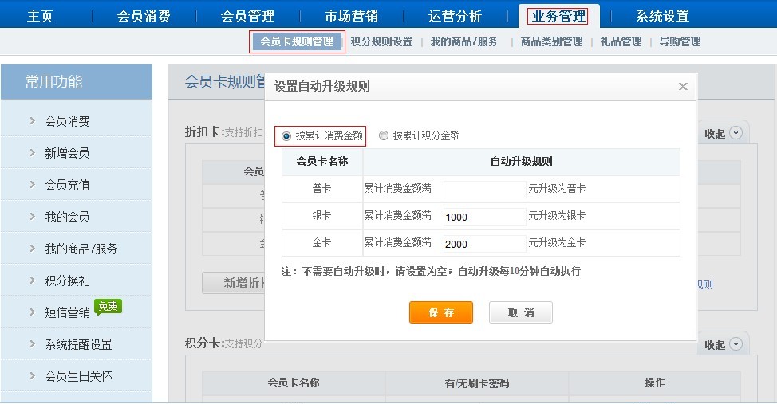Collapse the 折扣卡 section with 收起 arrow

(x=736, y=134)
